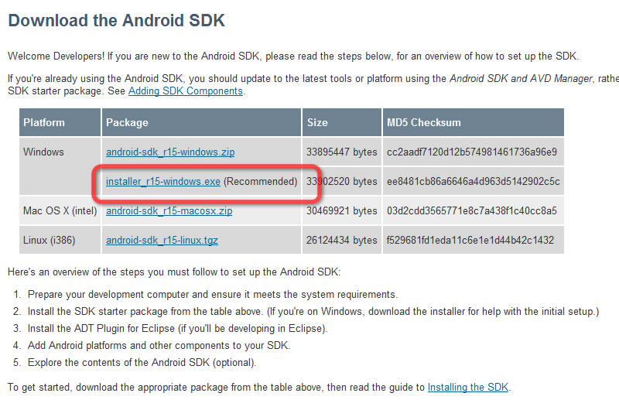Click step 1 Prepare your development computer
Image resolution: width=619 pixels, height=417 pixels.
point(213,295)
